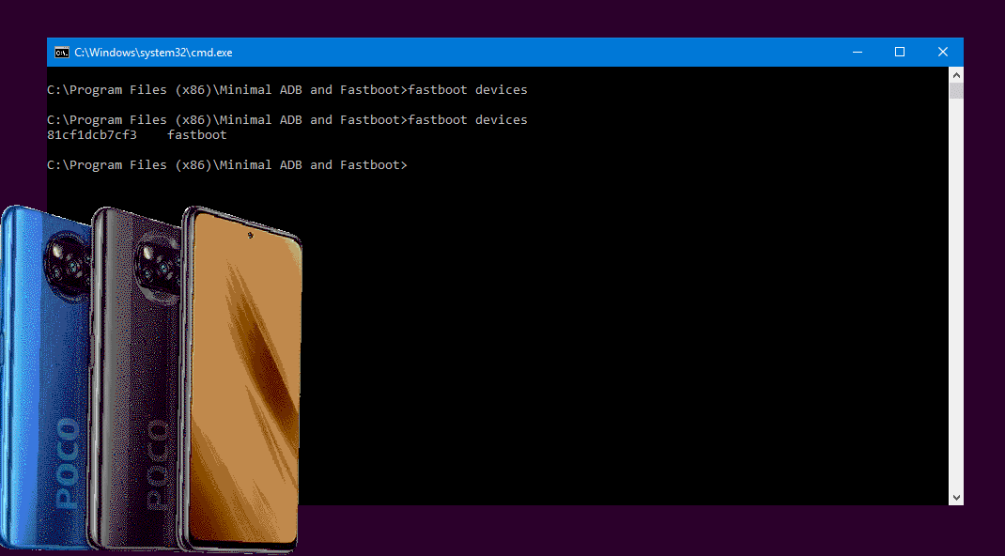Viewport: 1005px width, 556px height.
Task: Click the second 'fastboot devices' command line
Action: (287, 120)
